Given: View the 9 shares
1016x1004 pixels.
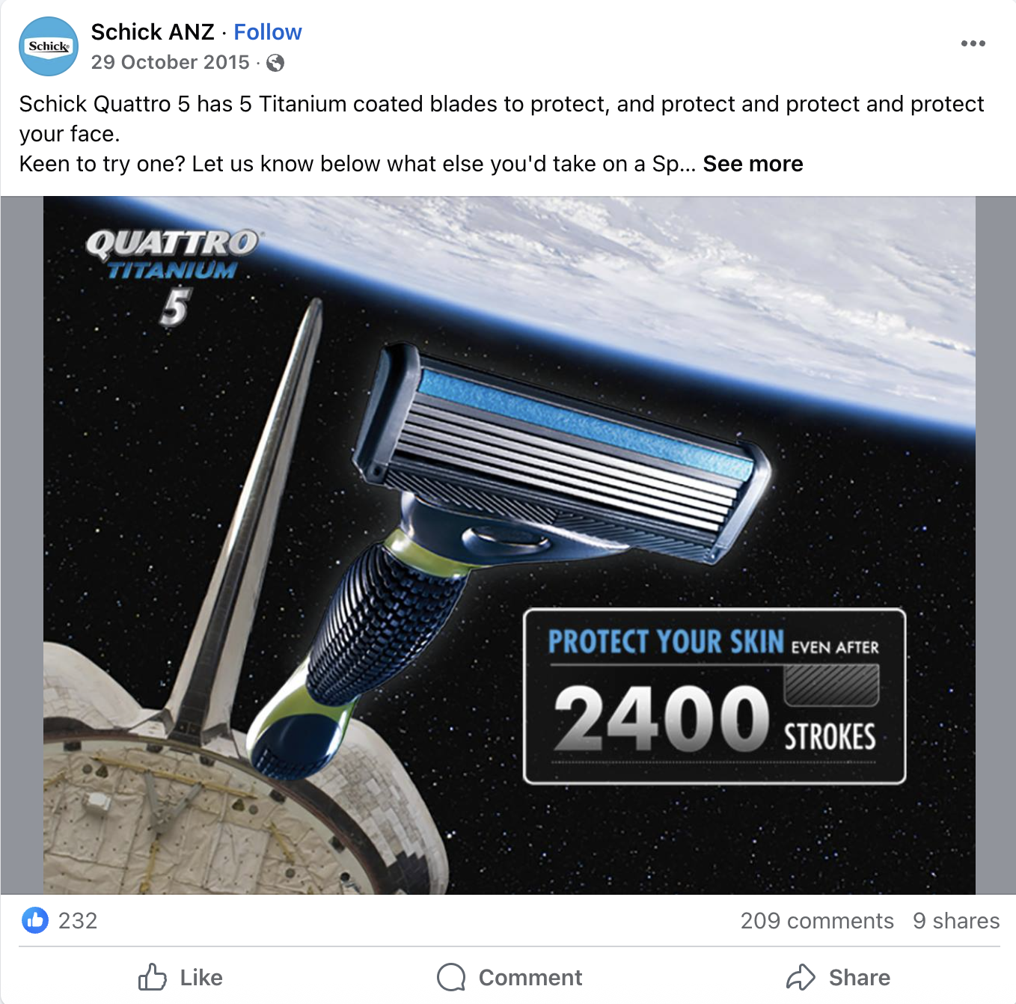Looking at the screenshot, I should [956, 920].
